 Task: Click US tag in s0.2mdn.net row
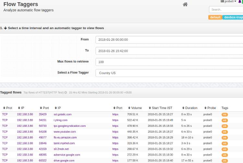point(225,149)
